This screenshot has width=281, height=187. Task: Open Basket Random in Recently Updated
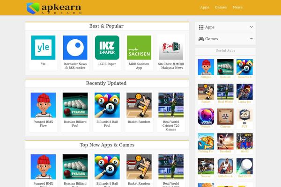coord(139,105)
